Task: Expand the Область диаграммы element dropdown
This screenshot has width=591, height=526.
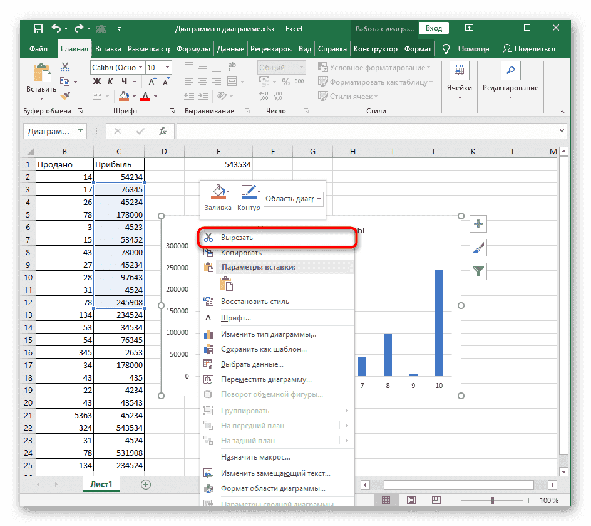Action: (x=319, y=199)
